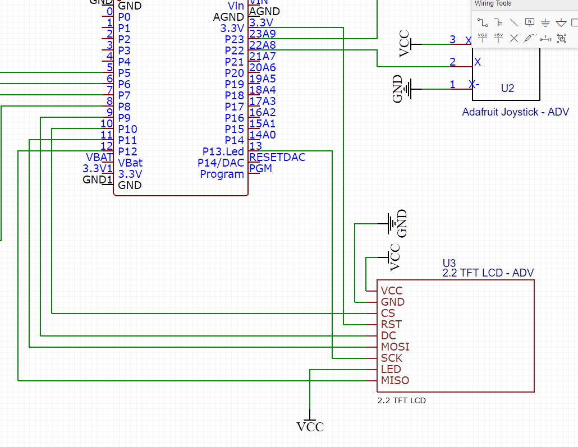578x447 pixels.
Task: Select the bus tool
Action: click(x=498, y=22)
